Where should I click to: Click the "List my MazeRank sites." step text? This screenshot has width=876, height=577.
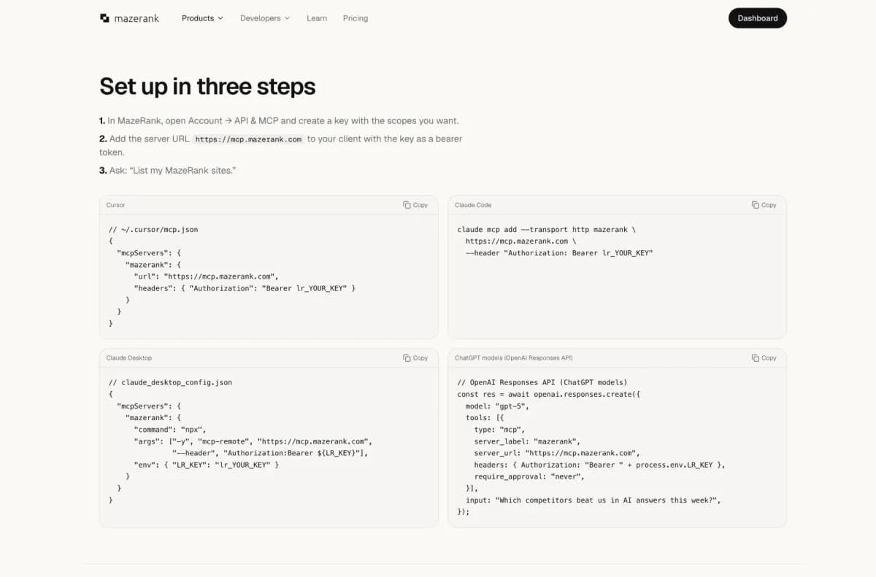click(167, 171)
